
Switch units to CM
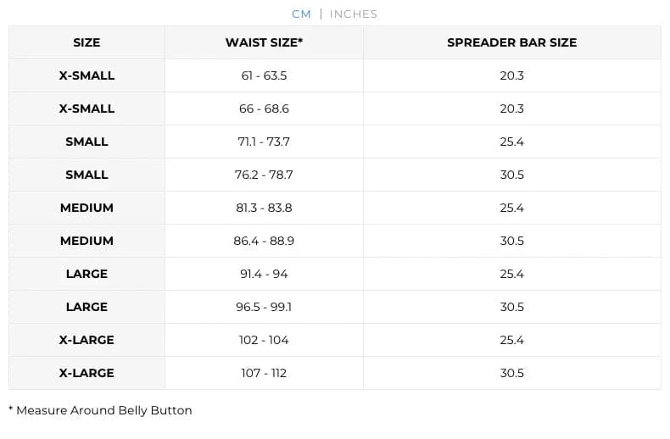[x=301, y=14]
